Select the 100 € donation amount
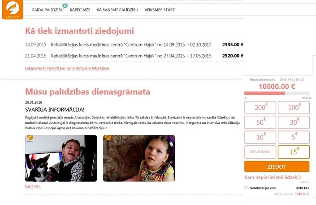Viewport: 316px width, 205px height. coord(294,108)
